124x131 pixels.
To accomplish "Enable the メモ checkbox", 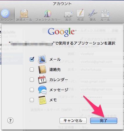I will point(32,100).
